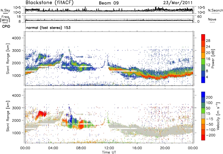Click the text "normal (fast stereo) 153"
223x154 pixels.
[x=48, y=28]
